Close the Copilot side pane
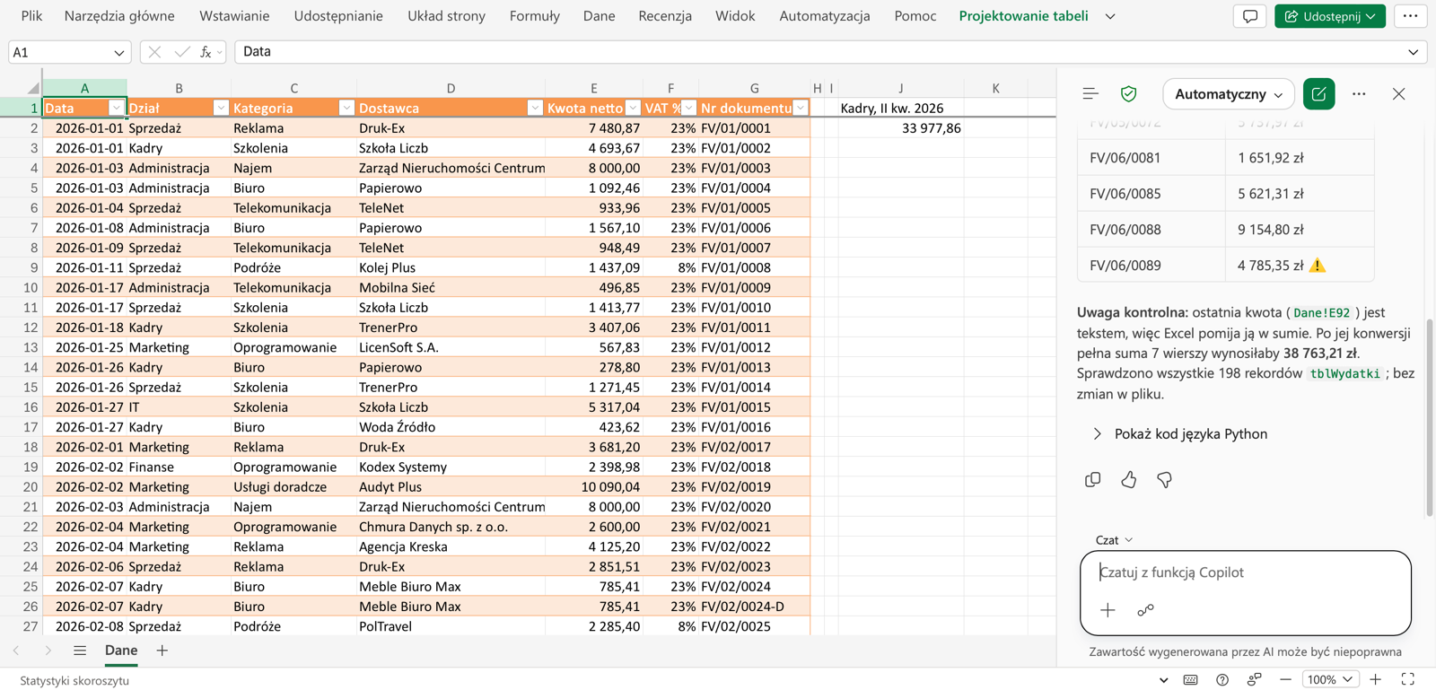The image size is (1436, 690). 1398,93
